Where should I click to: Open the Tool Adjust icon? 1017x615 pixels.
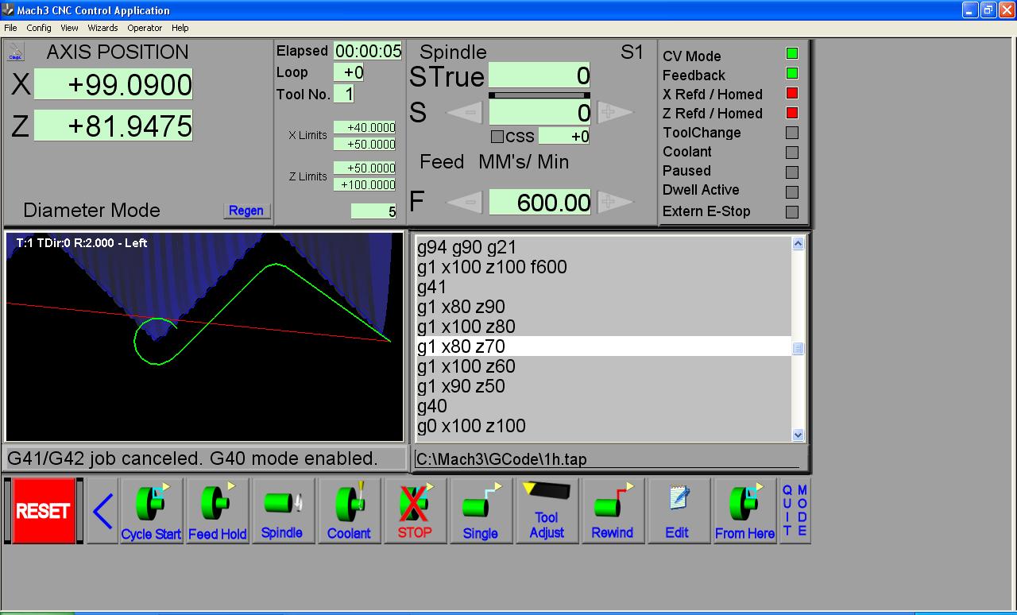547,511
